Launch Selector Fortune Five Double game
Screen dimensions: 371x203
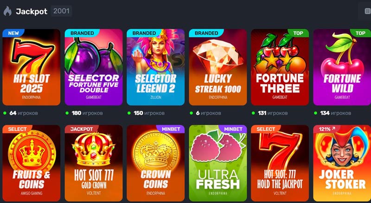point(94,67)
